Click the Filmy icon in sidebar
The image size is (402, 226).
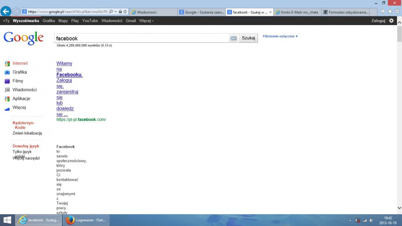(x=7, y=81)
